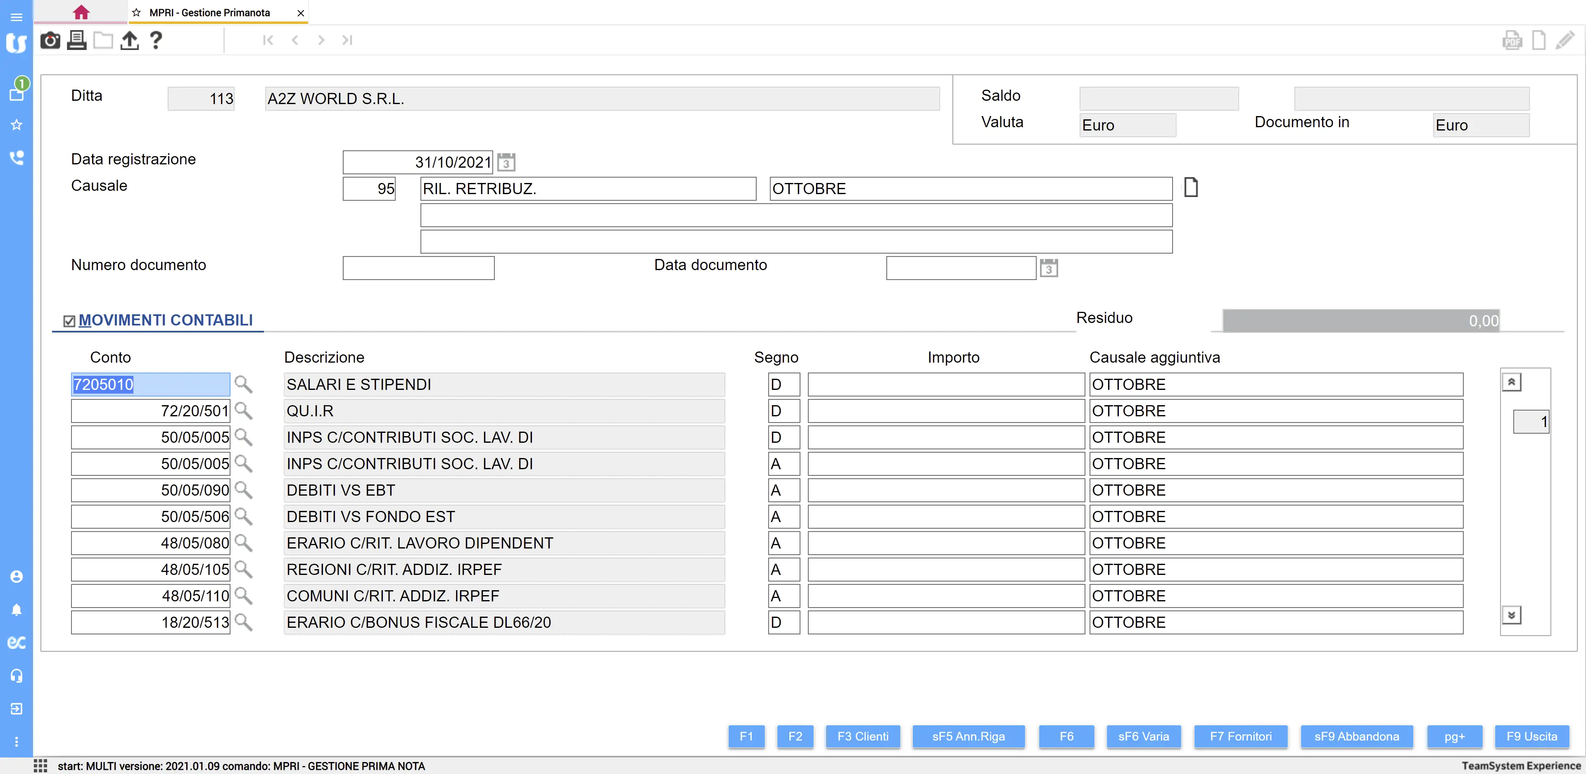The image size is (1586, 774).
Task: Open the hamburger menu at top left
Action: point(17,17)
